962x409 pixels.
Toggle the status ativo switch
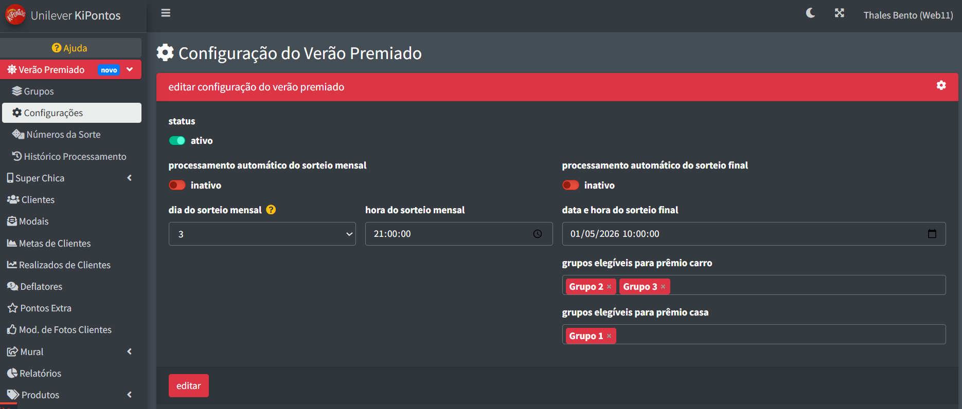click(x=177, y=141)
